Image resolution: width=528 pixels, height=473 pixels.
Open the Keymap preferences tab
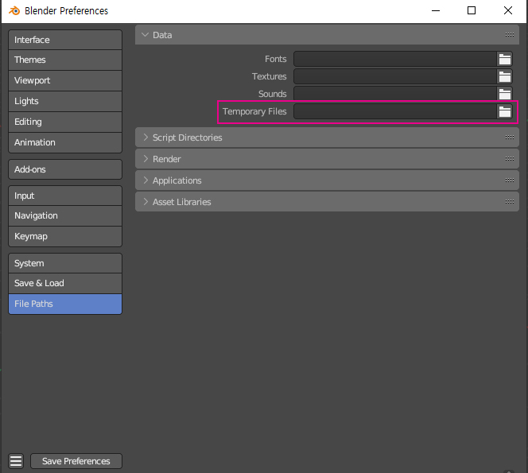(65, 236)
